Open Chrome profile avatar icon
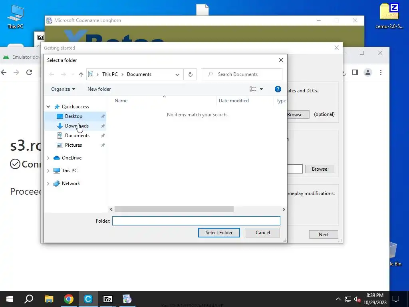Screen dimensions: 409x307 pyautogui.click(x=368, y=72)
